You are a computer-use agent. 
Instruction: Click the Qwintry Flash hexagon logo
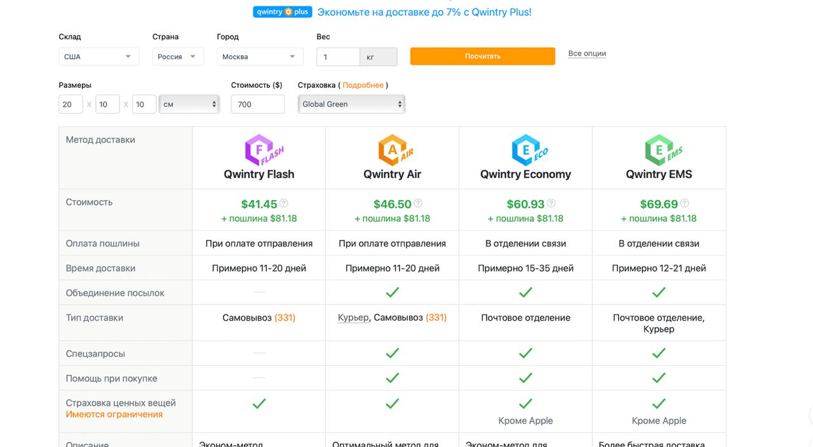point(264,150)
